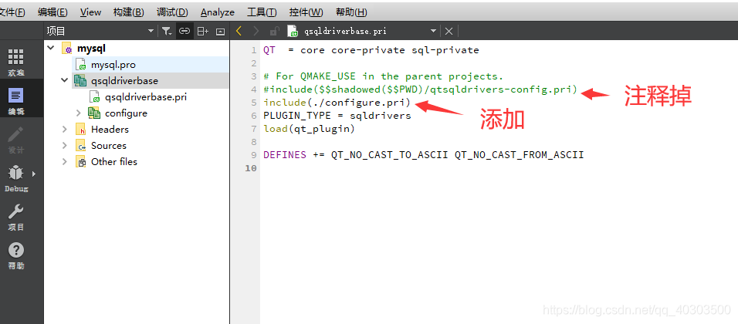The width and height of the screenshot is (738, 324).
Task: Click the Sources folder icon
Action: pos(81,145)
